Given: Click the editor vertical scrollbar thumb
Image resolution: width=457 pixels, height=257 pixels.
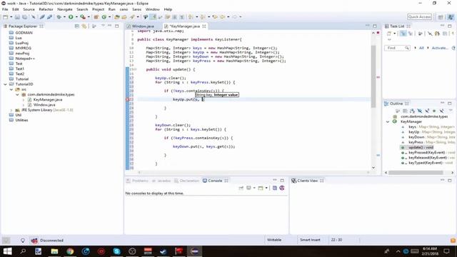Looking at the screenshot, I should pyautogui.click(x=373, y=76).
